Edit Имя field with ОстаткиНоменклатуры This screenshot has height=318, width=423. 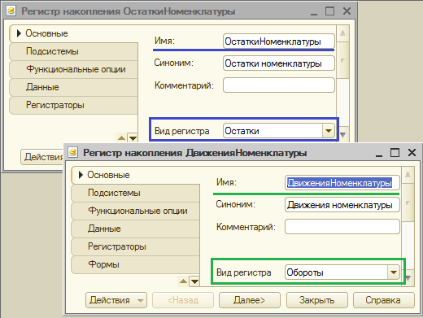tap(279, 41)
